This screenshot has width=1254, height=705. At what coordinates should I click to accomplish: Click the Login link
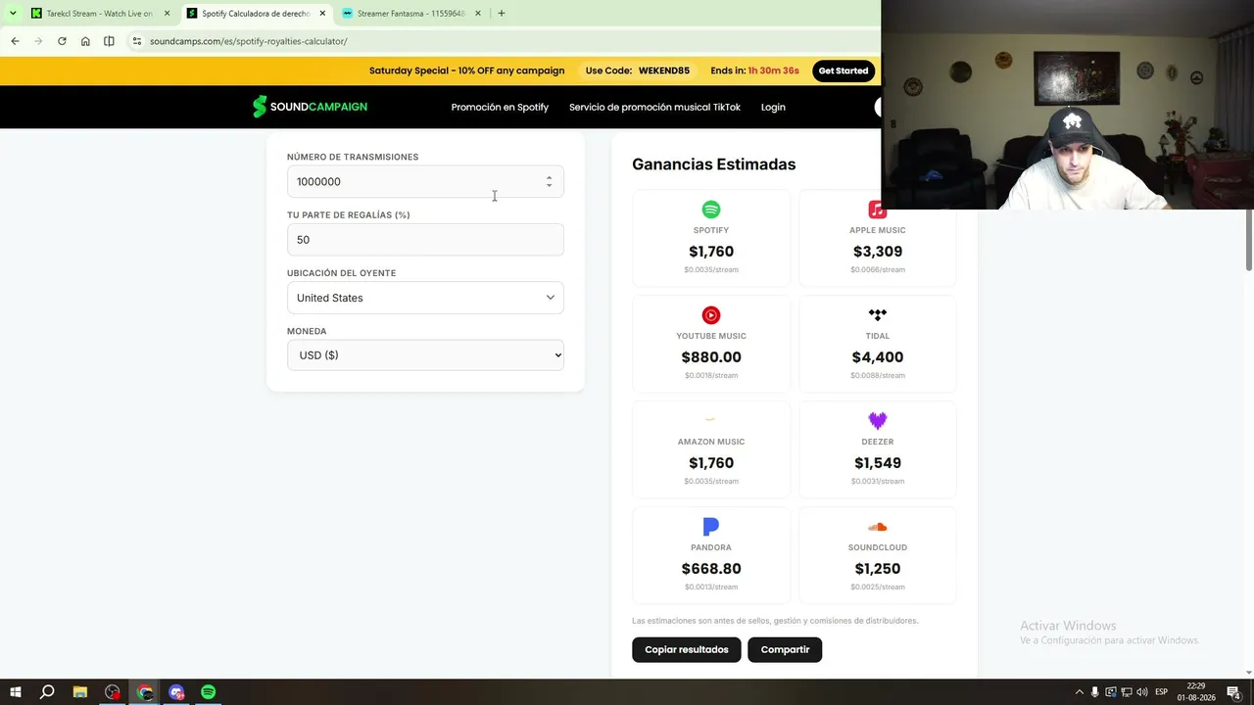coord(773,107)
